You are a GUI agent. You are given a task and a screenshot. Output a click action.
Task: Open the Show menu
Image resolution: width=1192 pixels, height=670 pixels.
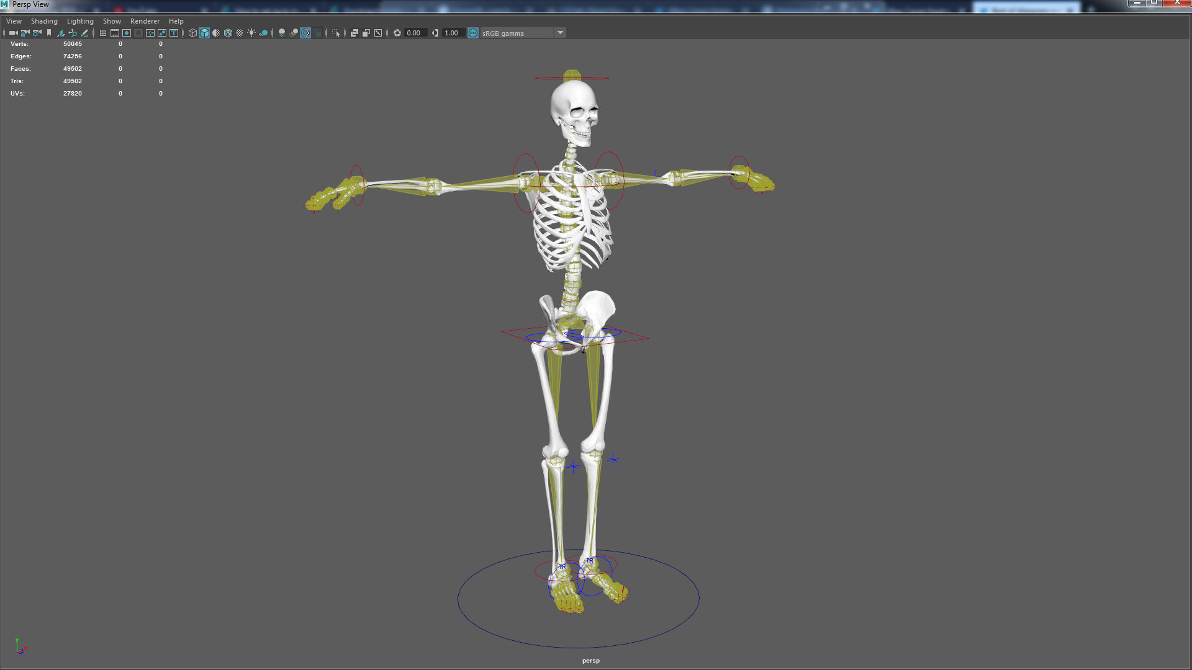(x=112, y=21)
